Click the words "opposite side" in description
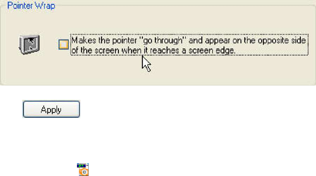 (282, 40)
